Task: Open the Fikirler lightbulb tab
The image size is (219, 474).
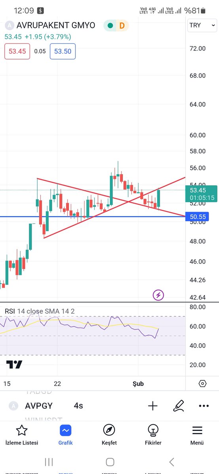Action: pos(153,434)
